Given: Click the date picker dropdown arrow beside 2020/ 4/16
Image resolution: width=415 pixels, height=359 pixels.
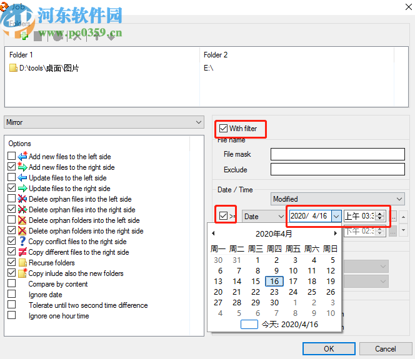Looking at the screenshot, I should pyautogui.click(x=336, y=216).
